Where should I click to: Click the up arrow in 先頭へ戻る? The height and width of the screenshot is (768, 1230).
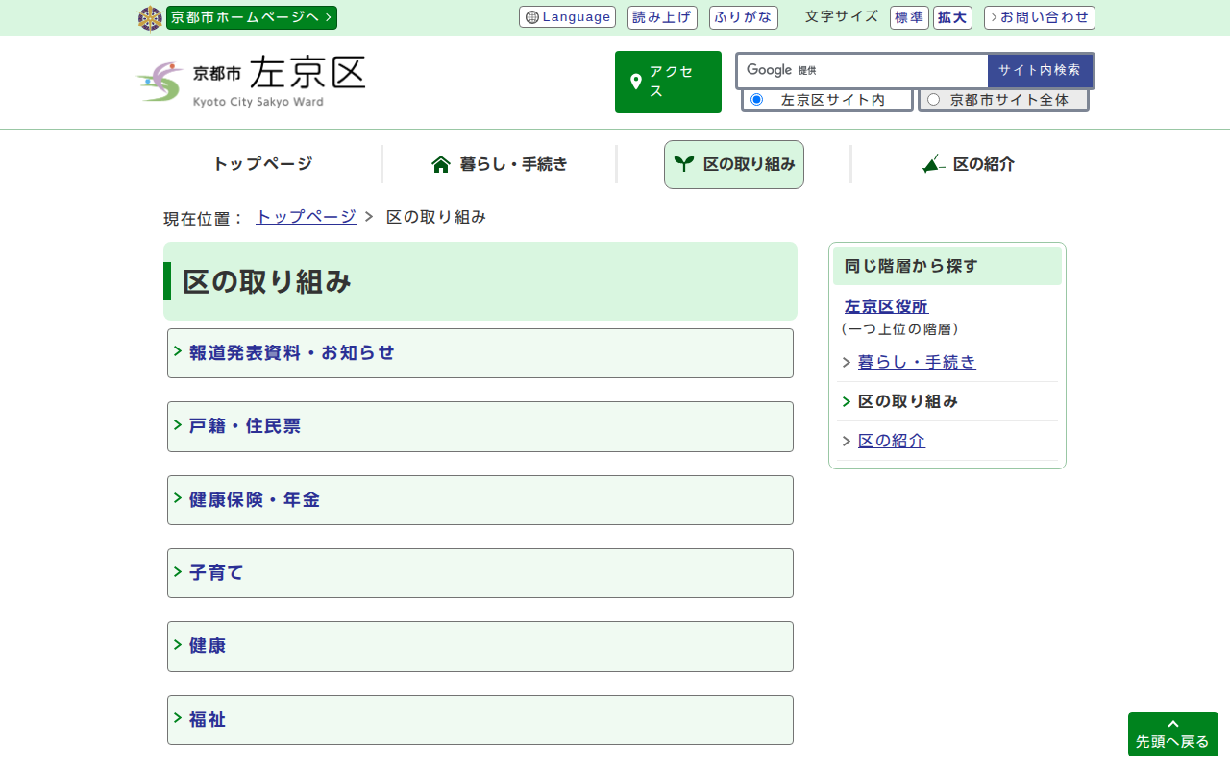(1172, 724)
